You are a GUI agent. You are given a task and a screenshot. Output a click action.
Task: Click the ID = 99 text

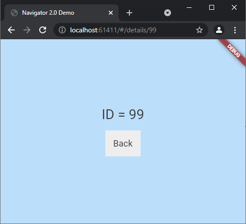(x=123, y=114)
